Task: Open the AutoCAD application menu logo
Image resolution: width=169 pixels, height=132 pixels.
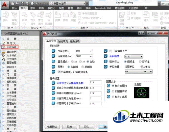Action: [5, 5]
